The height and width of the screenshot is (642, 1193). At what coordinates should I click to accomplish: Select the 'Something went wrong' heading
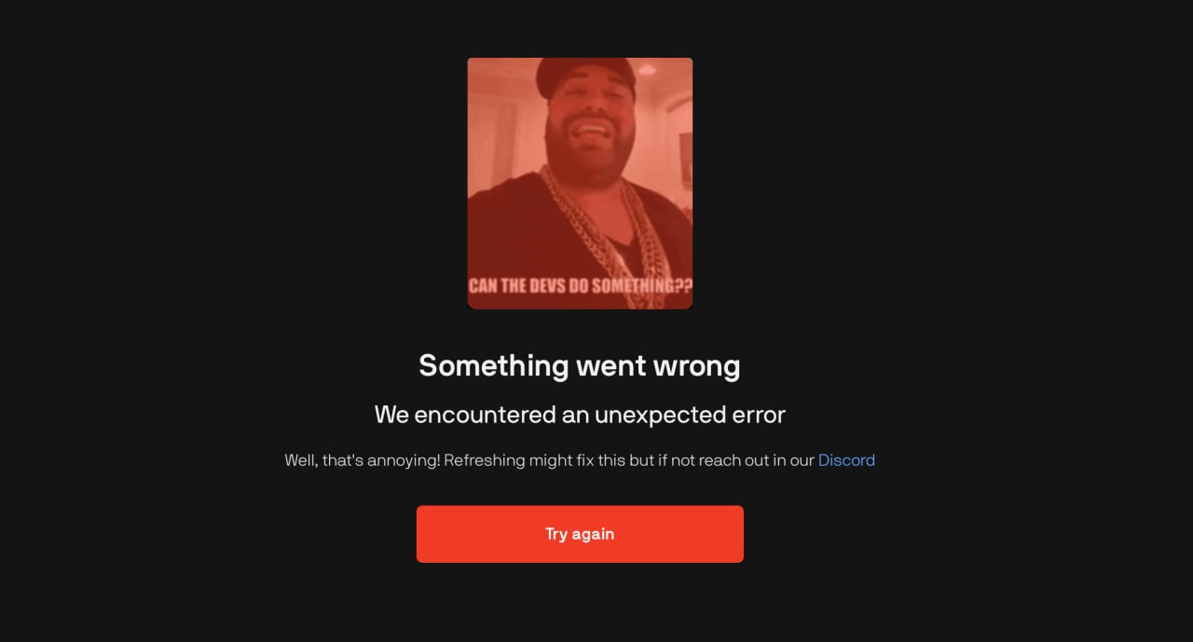coord(580,365)
